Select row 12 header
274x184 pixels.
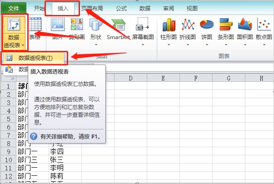click(x=8, y=176)
